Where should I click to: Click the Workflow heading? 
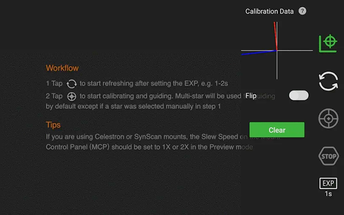point(62,68)
